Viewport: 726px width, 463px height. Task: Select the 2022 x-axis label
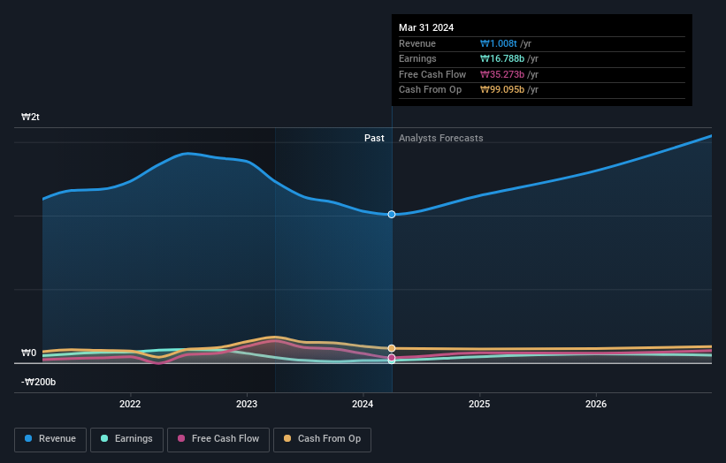[130, 404]
